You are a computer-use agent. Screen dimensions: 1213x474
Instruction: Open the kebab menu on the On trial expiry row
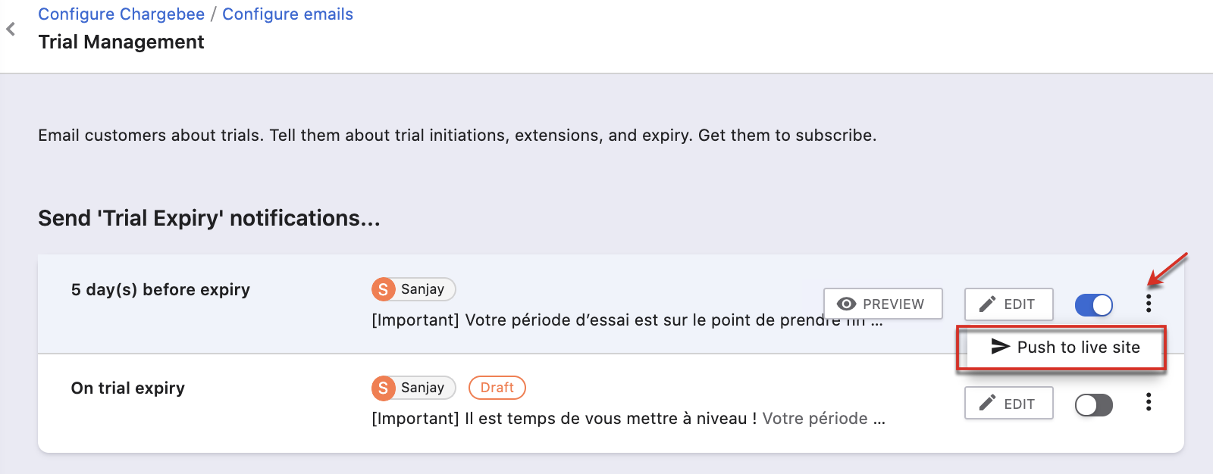[x=1150, y=404]
